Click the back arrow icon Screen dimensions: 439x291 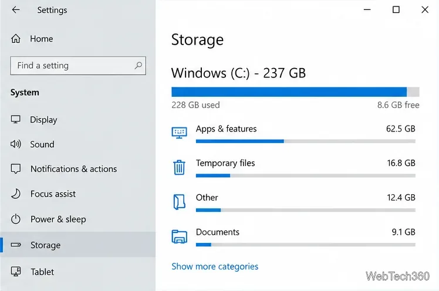click(x=16, y=10)
